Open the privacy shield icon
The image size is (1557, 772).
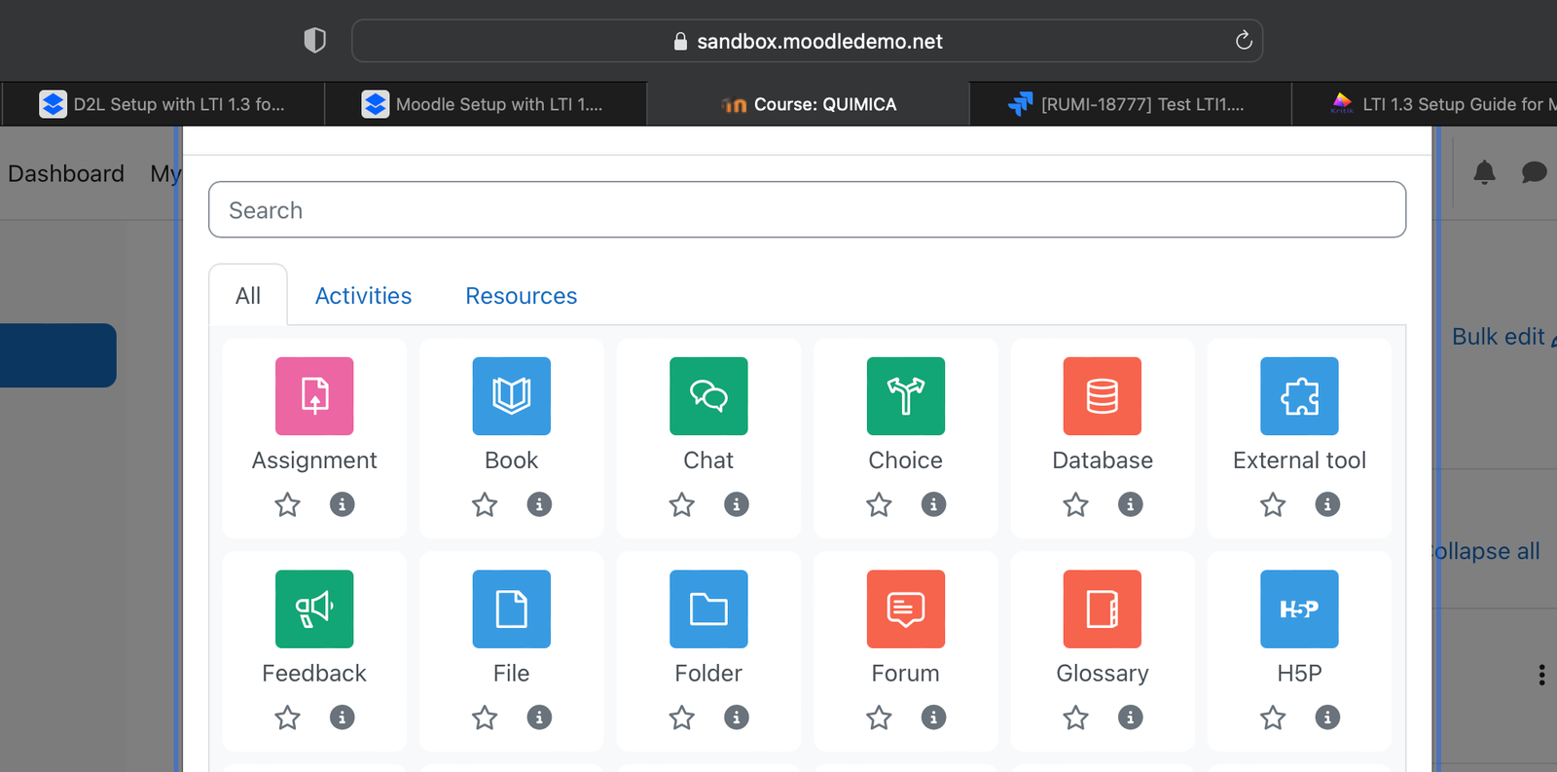click(314, 40)
